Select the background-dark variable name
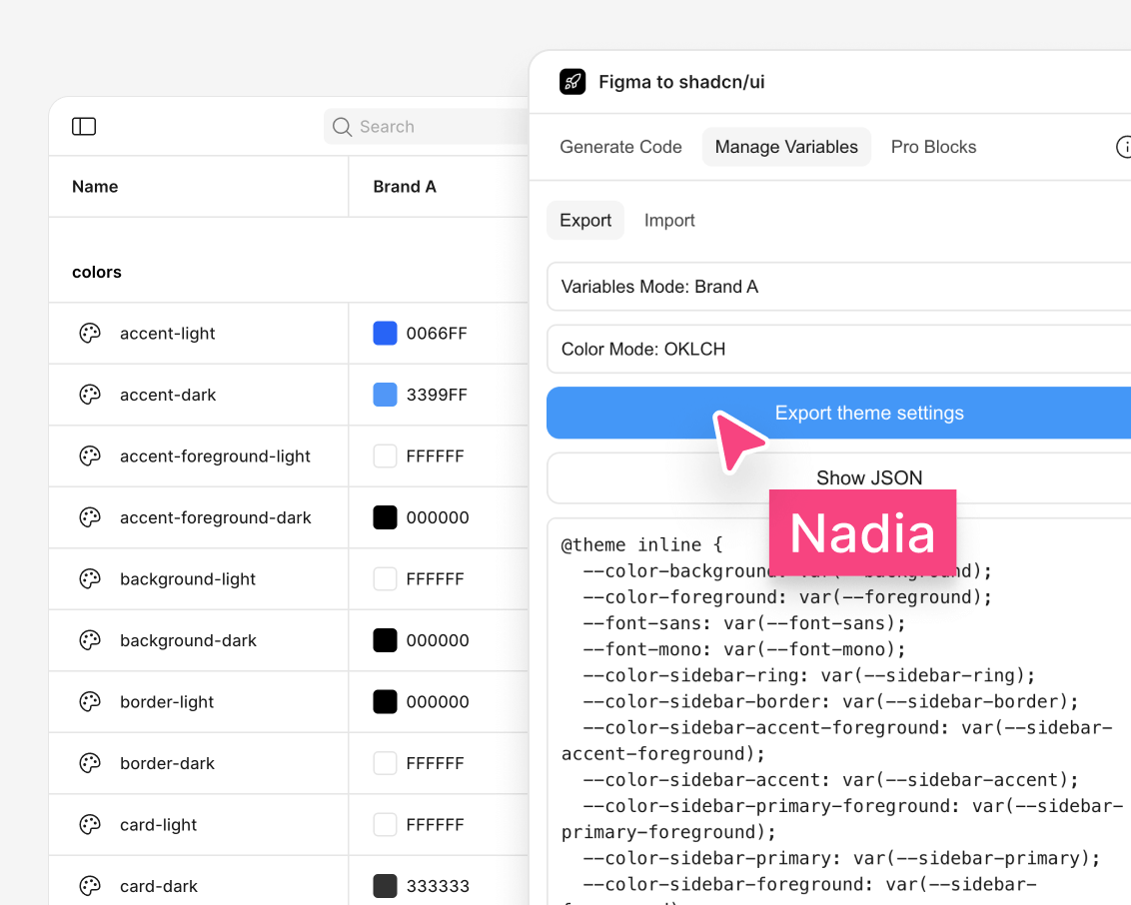 pos(188,640)
